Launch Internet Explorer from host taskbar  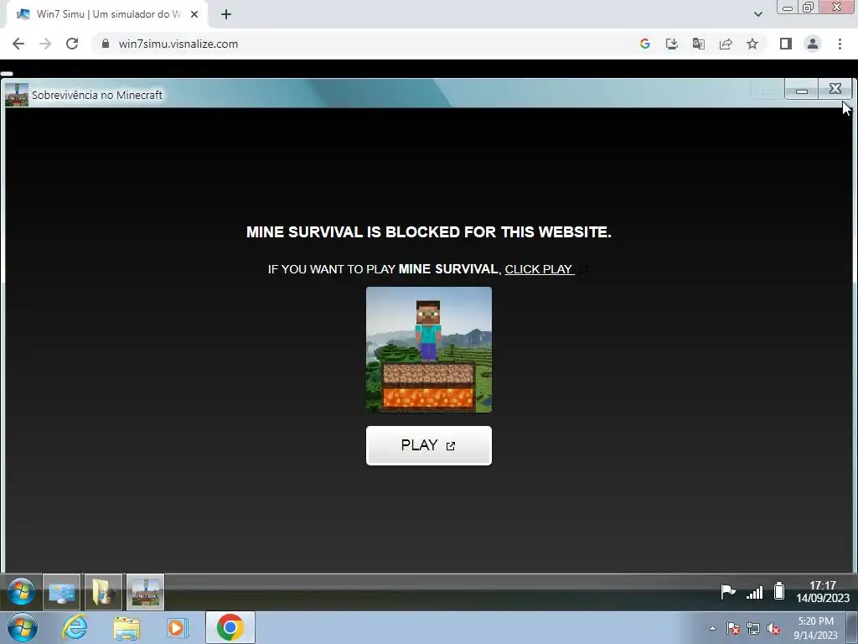tap(75, 627)
